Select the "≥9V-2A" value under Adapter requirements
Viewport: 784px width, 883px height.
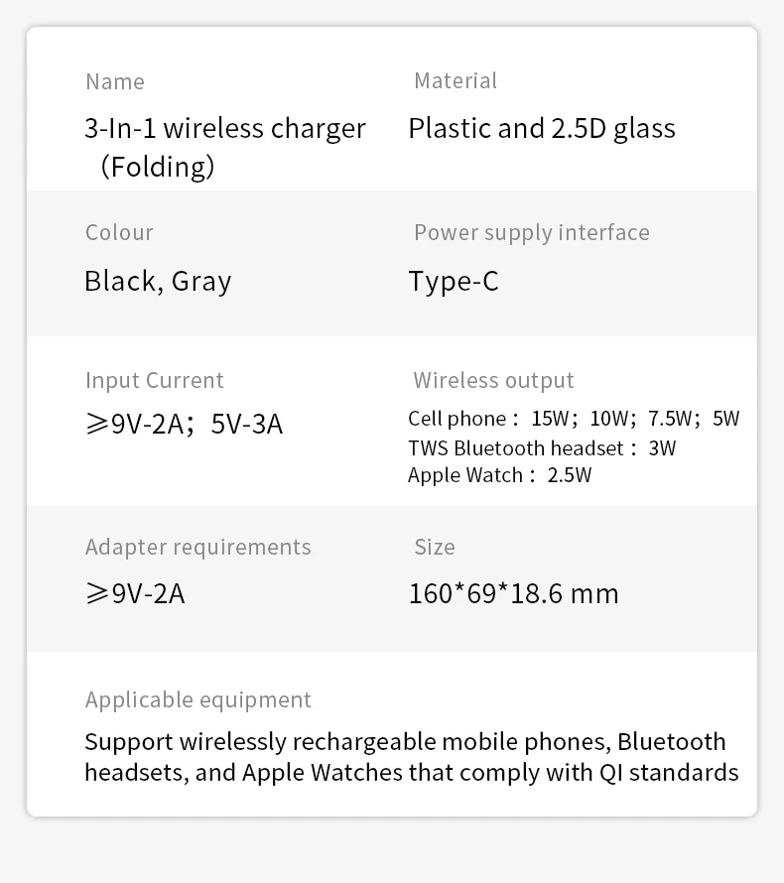tap(135, 593)
